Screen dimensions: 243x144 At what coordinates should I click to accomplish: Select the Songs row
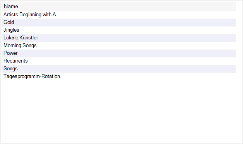pyautogui.click(x=119, y=69)
